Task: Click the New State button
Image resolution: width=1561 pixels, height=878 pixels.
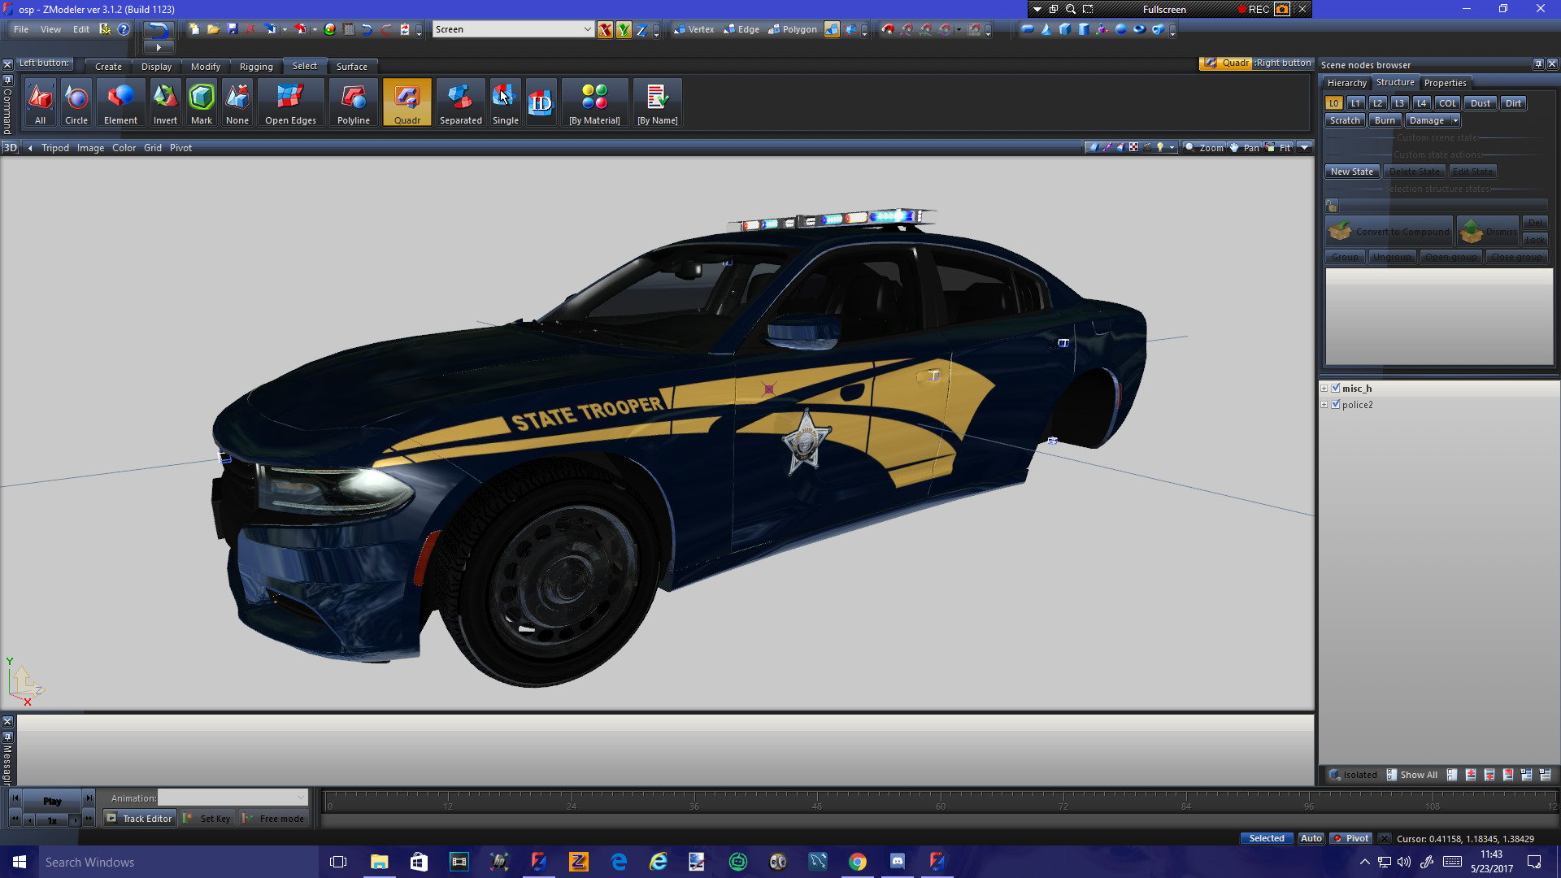Action: point(1351,172)
